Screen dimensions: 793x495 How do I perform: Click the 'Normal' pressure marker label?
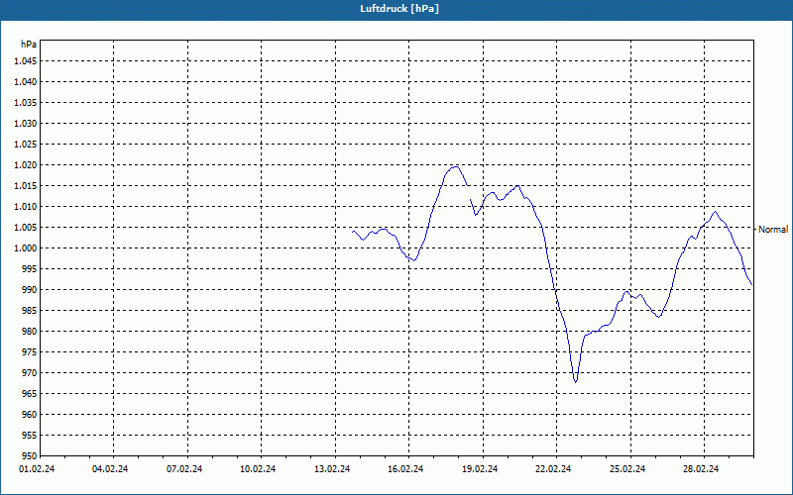[x=773, y=230]
